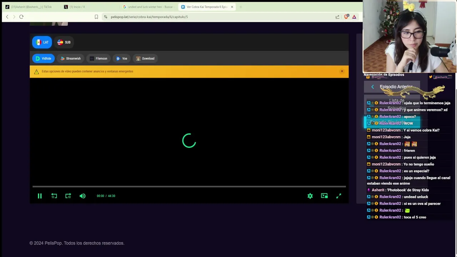Choose the Filemoon video server
This screenshot has height=257, width=457.
[98, 59]
